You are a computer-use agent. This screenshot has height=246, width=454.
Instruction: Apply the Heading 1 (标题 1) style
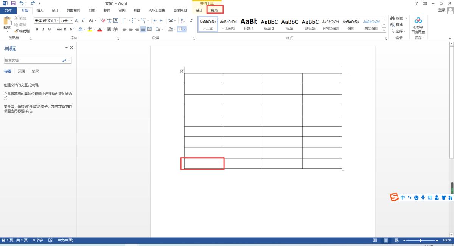click(249, 25)
